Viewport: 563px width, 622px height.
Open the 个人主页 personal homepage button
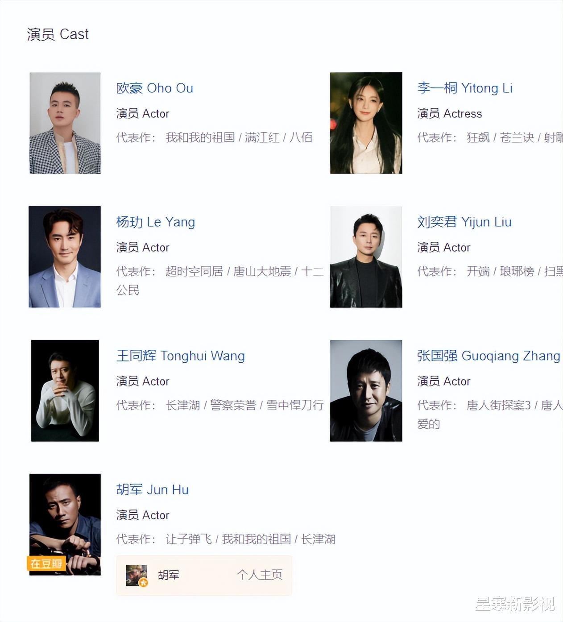tap(260, 575)
